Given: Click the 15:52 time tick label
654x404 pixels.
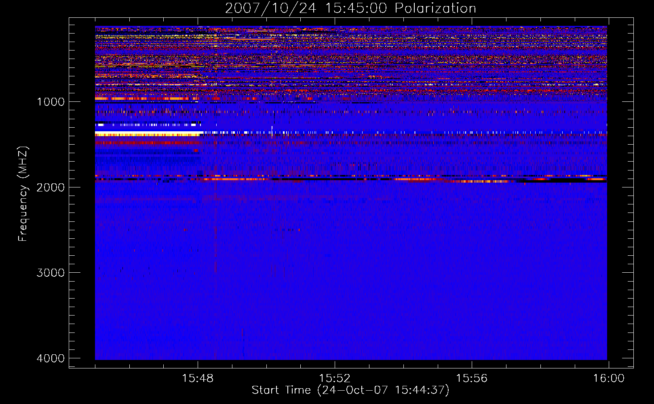Looking at the screenshot, I should pos(335,379).
